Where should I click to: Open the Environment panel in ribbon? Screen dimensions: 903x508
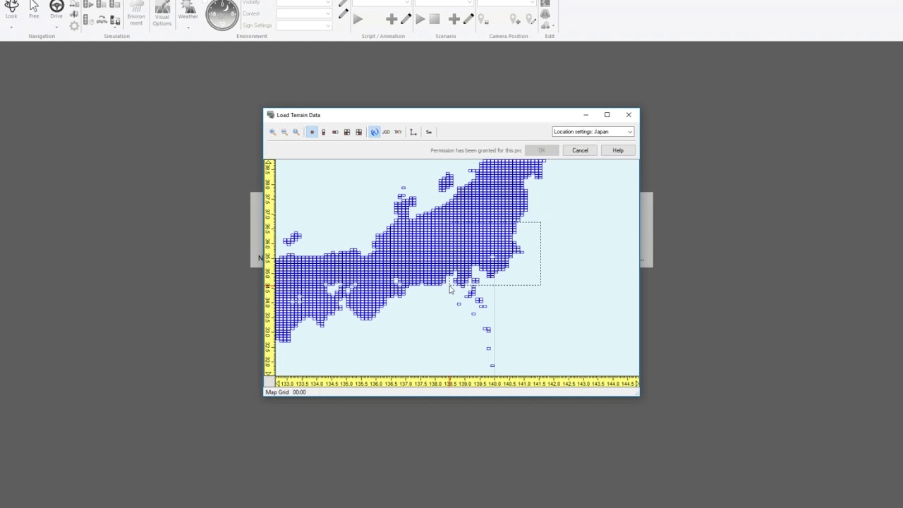136,14
